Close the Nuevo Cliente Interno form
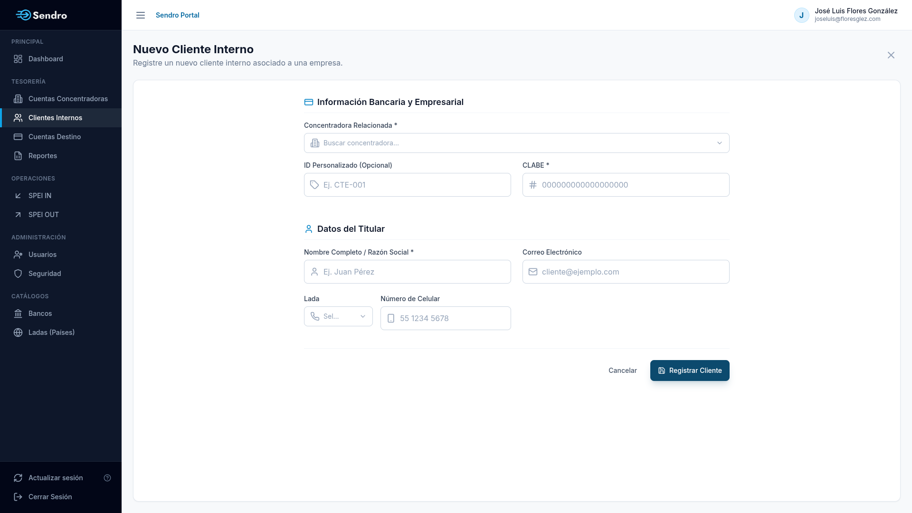Viewport: 912px width, 513px height. (891, 55)
